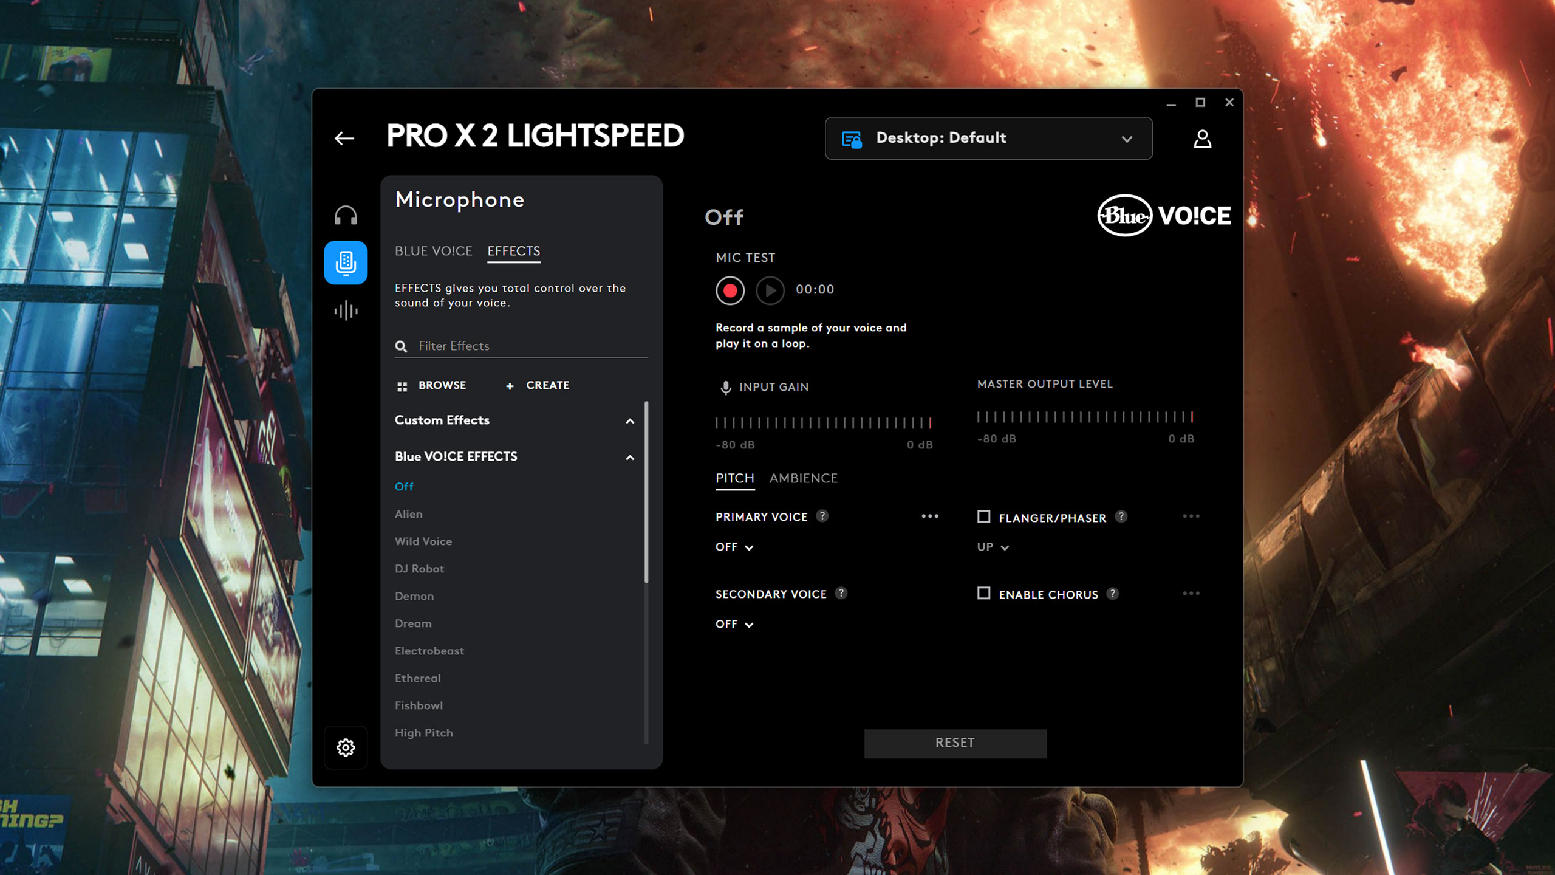Click the Filter Effects search field
The height and width of the screenshot is (875, 1555).
pos(521,346)
